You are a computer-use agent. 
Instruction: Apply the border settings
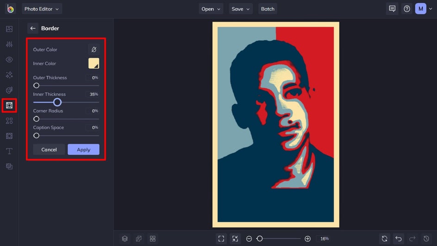click(84, 150)
